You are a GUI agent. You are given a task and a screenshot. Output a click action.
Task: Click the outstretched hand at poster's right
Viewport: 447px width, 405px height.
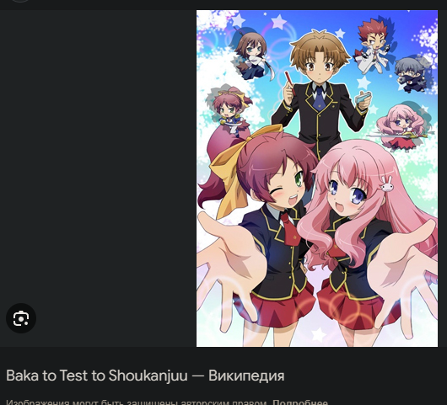[x=405, y=273]
